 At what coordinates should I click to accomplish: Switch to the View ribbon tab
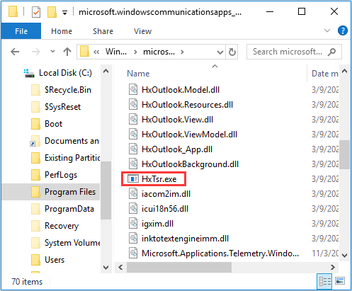point(142,31)
